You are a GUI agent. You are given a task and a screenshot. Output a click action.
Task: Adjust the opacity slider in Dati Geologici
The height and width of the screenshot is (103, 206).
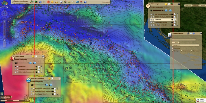pyautogui.click(x=158, y=10)
